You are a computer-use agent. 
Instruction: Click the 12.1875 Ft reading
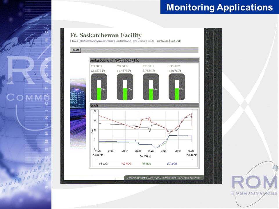pos(98,71)
